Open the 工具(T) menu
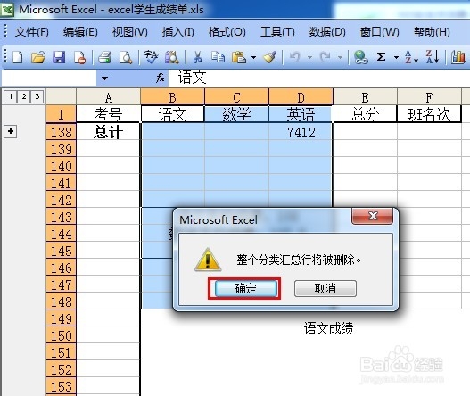470x396 pixels. [277, 32]
